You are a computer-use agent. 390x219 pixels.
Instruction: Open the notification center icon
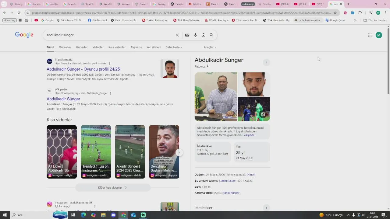click(384, 215)
